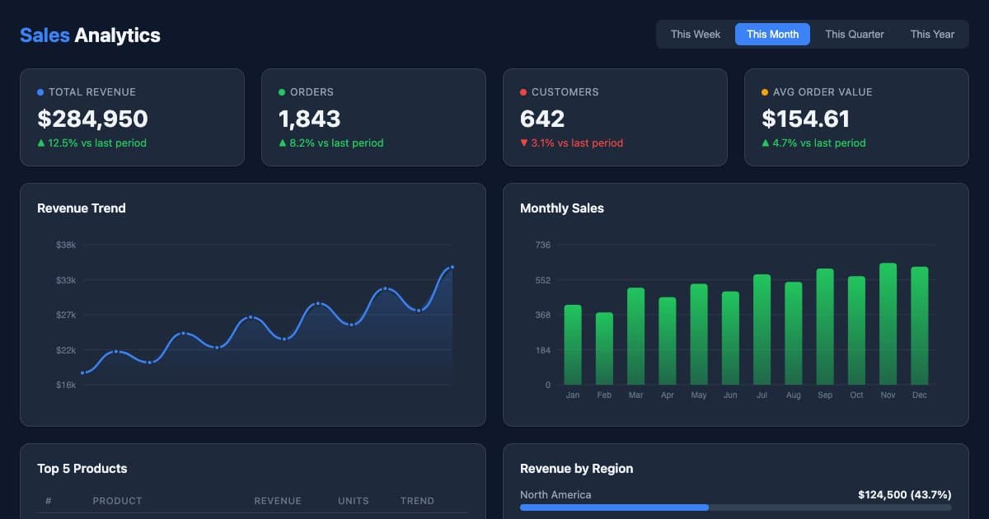989x519 pixels.
Task: Switch to the This Week period
Action: pyautogui.click(x=696, y=34)
